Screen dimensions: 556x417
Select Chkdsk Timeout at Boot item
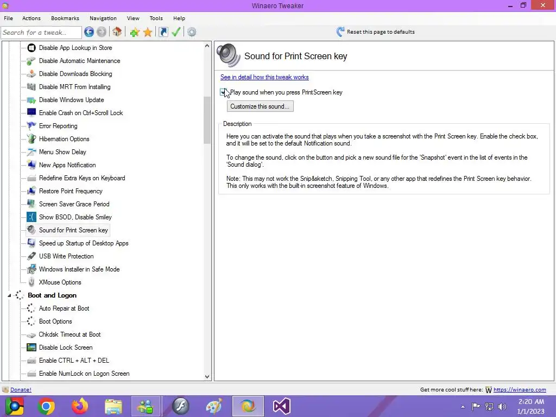[x=69, y=334]
